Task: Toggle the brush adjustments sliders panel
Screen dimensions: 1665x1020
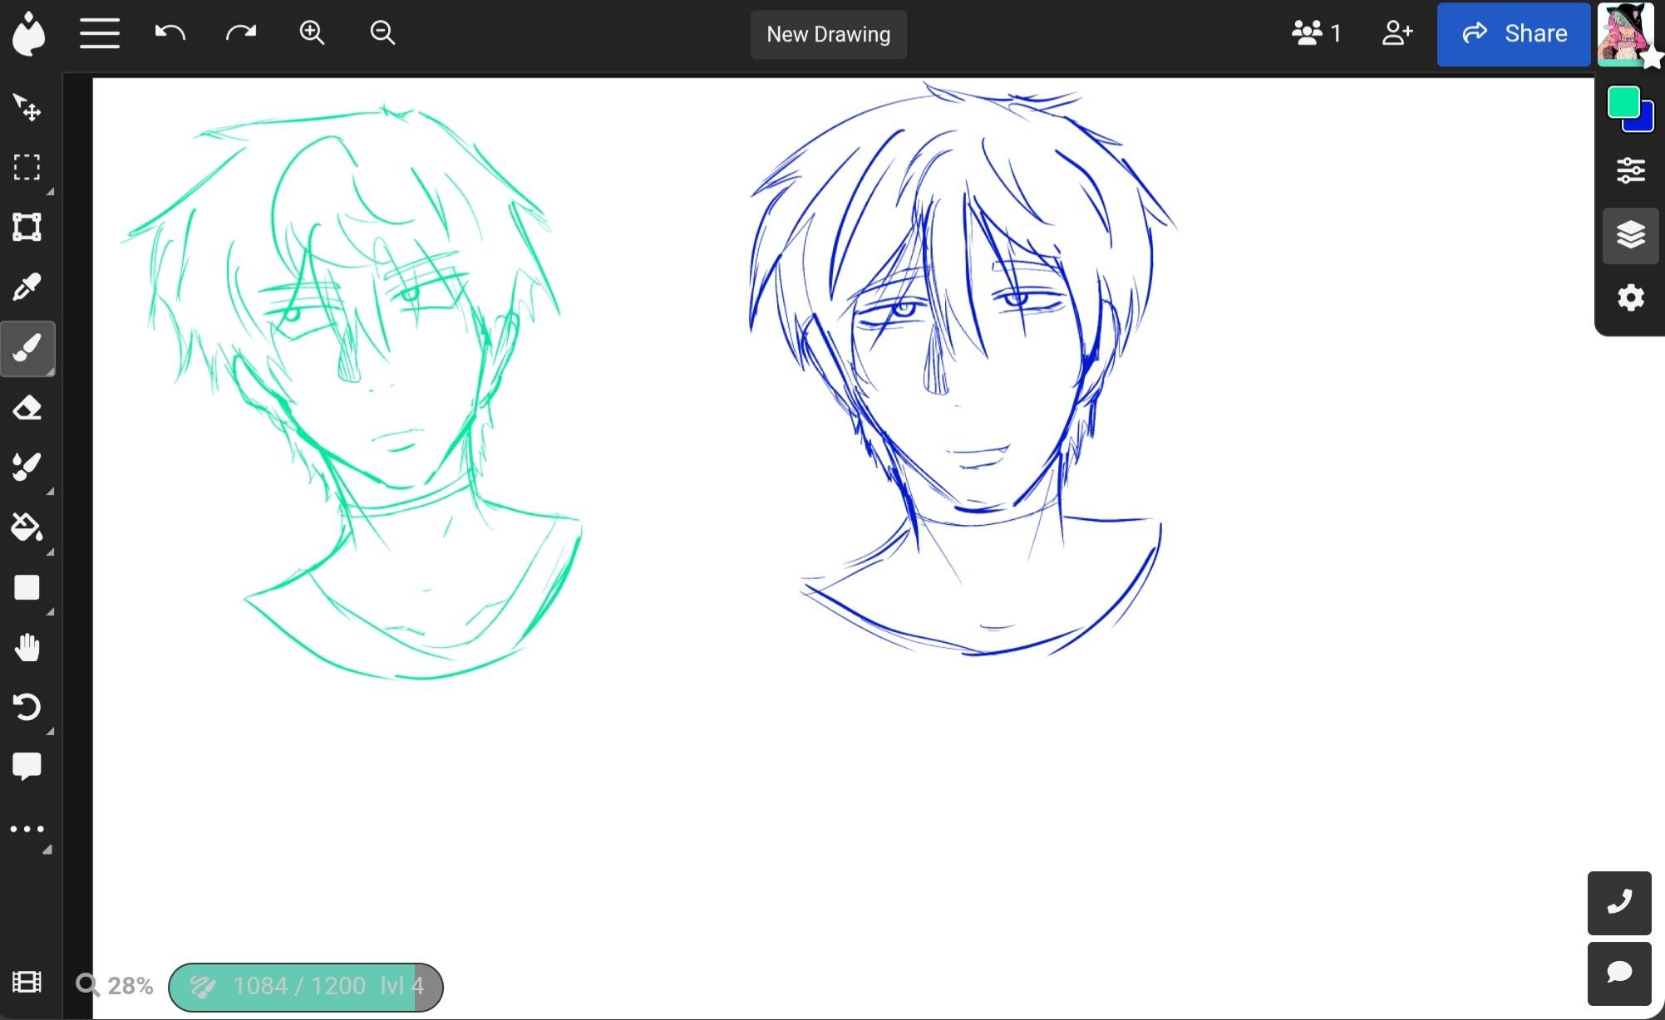Action: coord(1631,170)
